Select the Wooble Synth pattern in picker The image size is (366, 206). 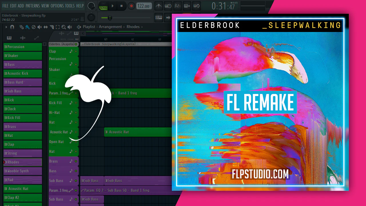[23, 171]
